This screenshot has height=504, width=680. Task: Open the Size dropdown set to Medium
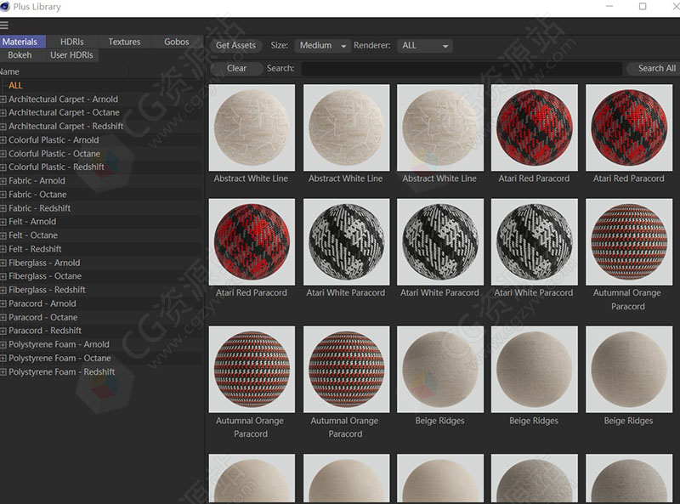pos(322,46)
